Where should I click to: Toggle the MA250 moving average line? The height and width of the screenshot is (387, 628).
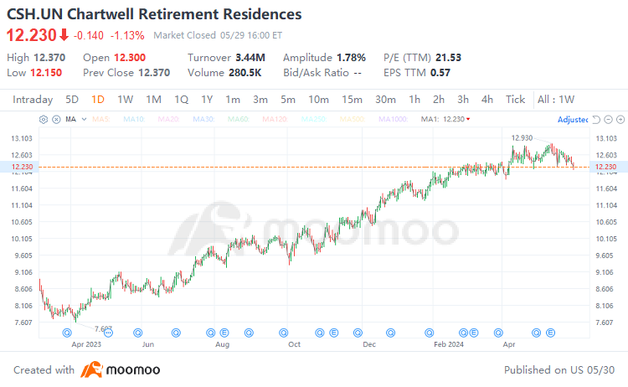click(x=314, y=120)
